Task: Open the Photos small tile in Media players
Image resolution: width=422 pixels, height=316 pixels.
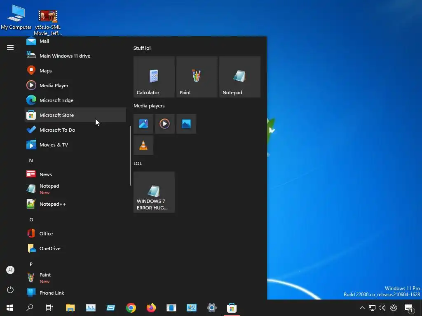Action: pyautogui.click(x=143, y=124)
